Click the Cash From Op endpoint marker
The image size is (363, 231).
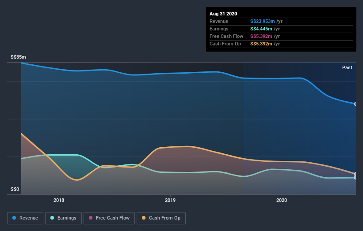click(355, 174)
